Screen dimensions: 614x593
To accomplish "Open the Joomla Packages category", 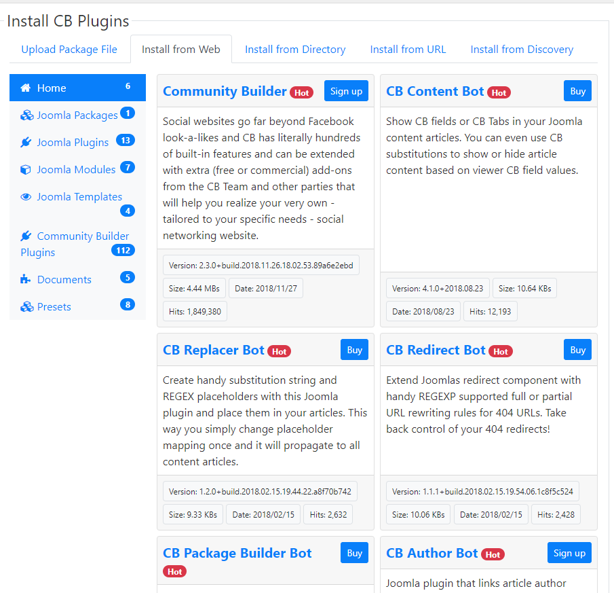I will point(77,115).
